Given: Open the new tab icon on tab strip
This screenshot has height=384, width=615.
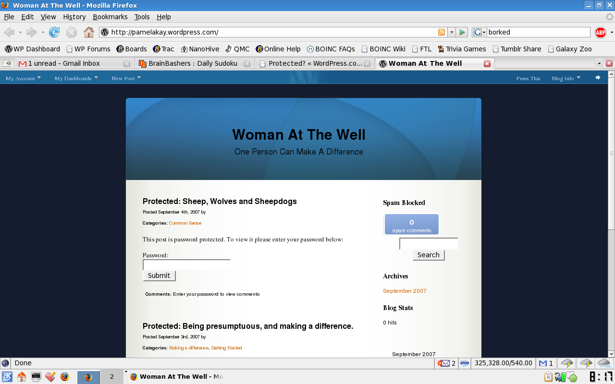Looking at the screenshot, I should (x=7, y=63).
